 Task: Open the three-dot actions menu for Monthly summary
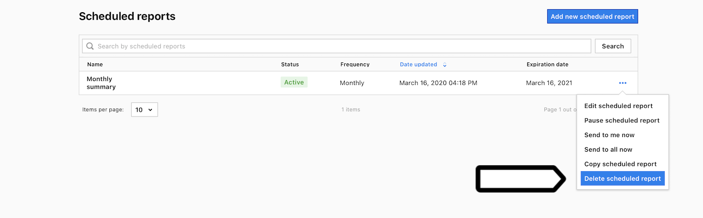click(x=622, y=83)
